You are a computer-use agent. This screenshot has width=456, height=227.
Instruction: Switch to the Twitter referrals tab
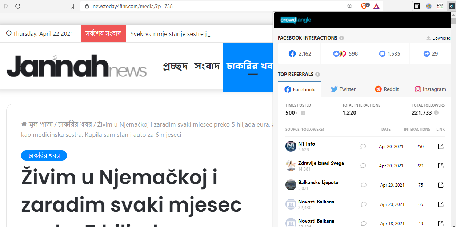point(343,89)
